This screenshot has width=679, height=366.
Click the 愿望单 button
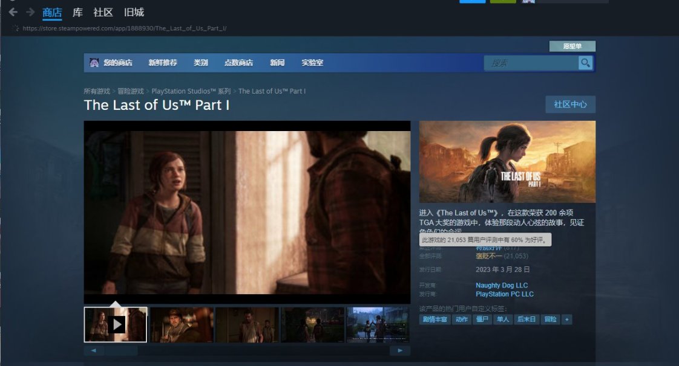click(572, 47)
